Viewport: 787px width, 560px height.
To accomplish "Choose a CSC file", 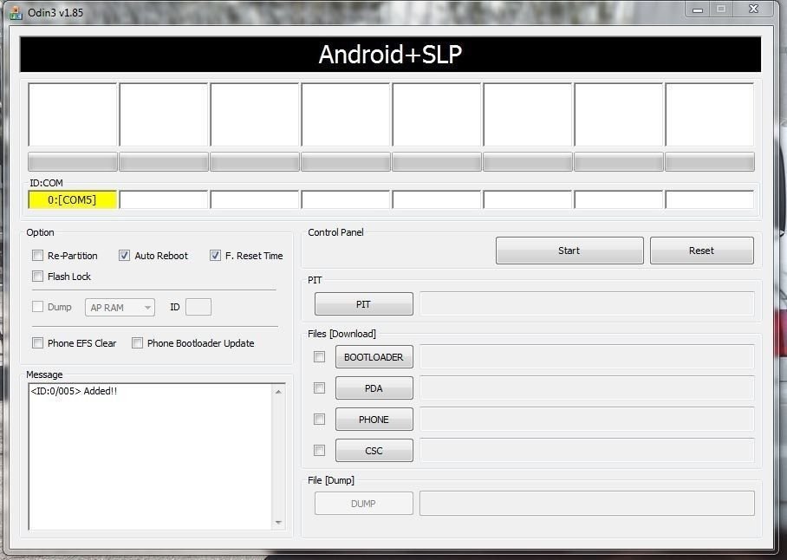I will click(374, 450).
